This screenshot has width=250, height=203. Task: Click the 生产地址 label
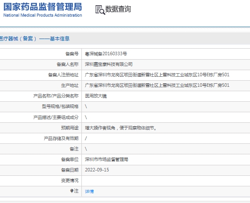[x=70, y=85]
